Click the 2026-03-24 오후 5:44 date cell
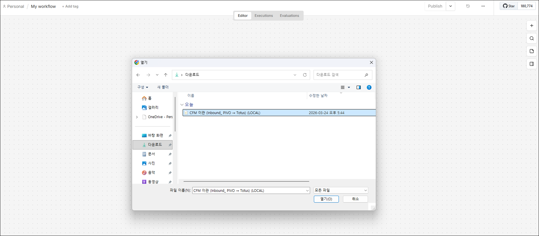This screenshot has width=539, height=236. (x=326, y=113)
